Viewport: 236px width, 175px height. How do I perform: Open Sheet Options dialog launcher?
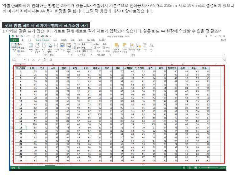(x=110, y=55)
